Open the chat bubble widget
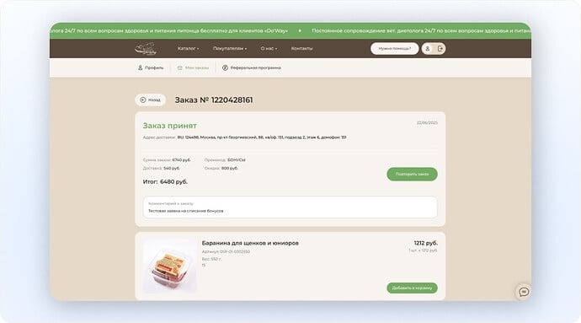 pos(524,292)
